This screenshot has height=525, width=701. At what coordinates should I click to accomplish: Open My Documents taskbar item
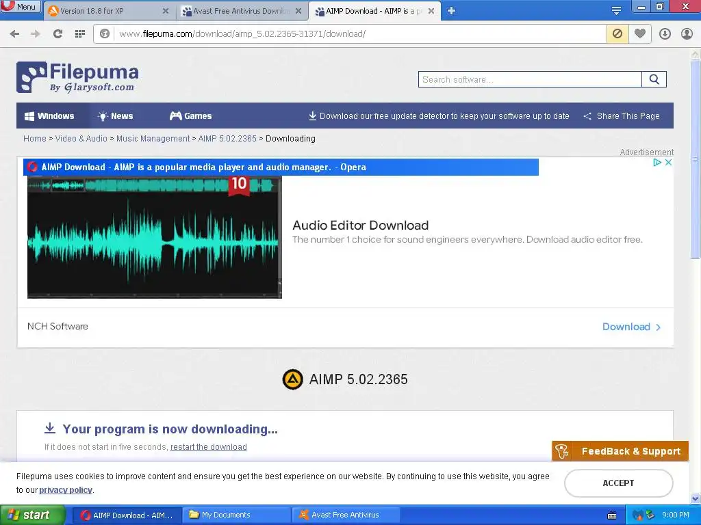point(237,515)
